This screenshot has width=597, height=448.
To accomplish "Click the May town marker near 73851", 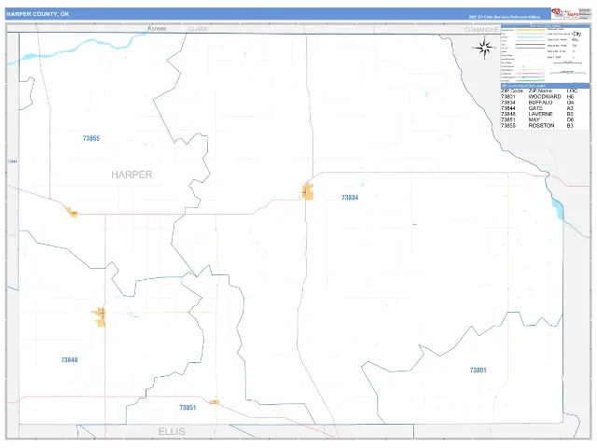I will [x=215, y=401].
